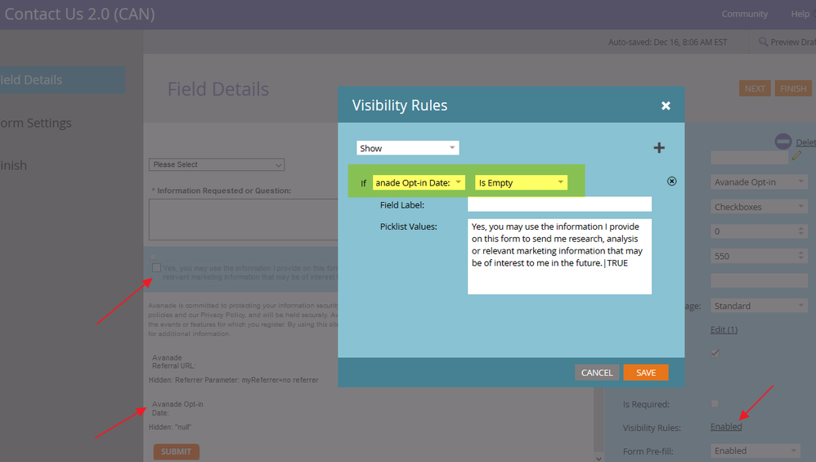The height and width of the screenshot is (462, 816).
Task: Select the Avanade Referral URL hidden field
Action: [174, 361]
